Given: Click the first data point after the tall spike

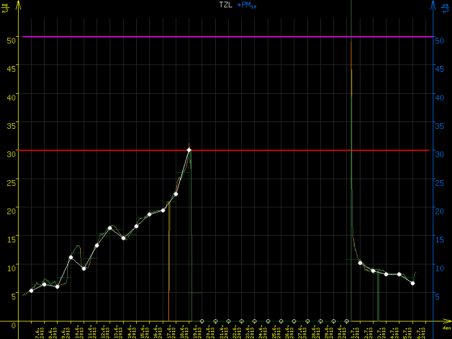Looking at the screenshot, I should tap(360, 263).
